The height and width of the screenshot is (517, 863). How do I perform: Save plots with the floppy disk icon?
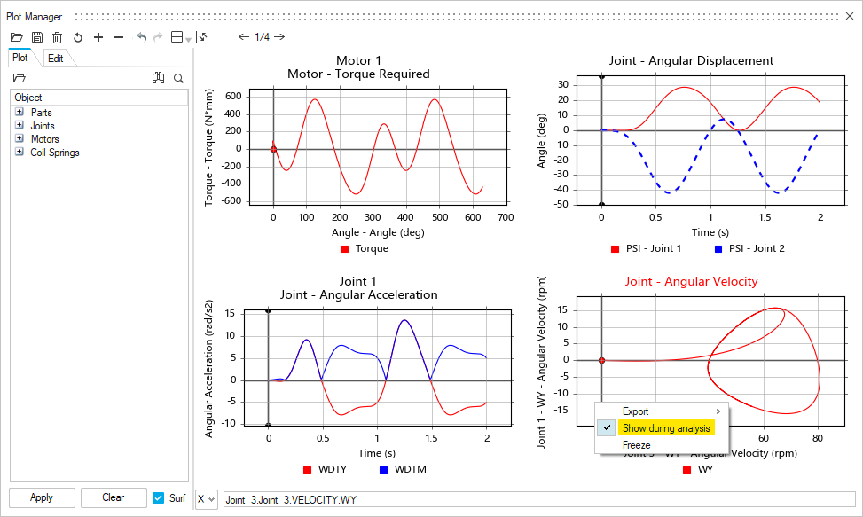(x=37, y=37)
